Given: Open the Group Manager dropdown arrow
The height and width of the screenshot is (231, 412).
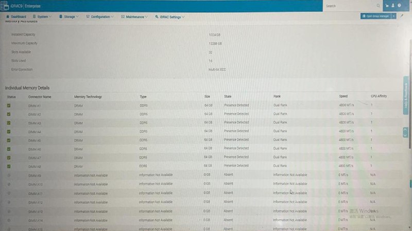Looking at the screenshot, I should [x=393, y=16].
